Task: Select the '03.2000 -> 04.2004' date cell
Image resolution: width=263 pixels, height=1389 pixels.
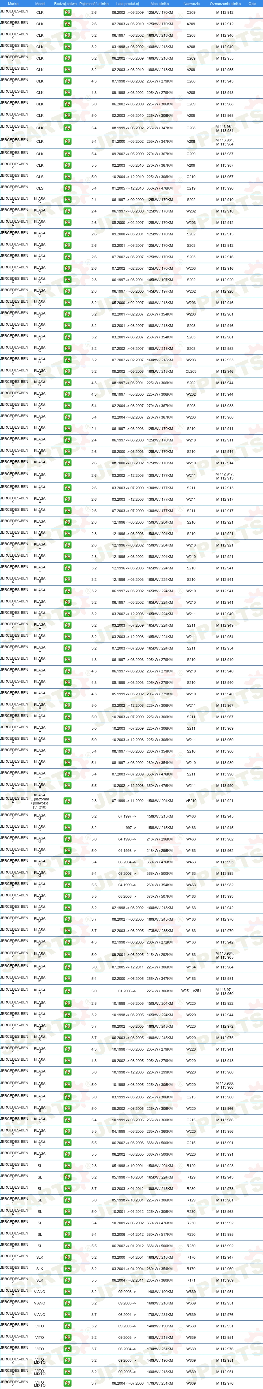Action: pyautogui.click(x=128, y=1257)
